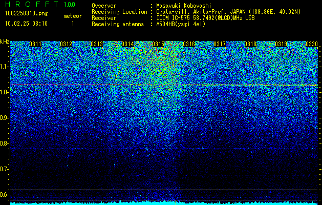Screen dimensions: 322x205
Task: Click the Receiving antenna label
Action: [118, 24]
